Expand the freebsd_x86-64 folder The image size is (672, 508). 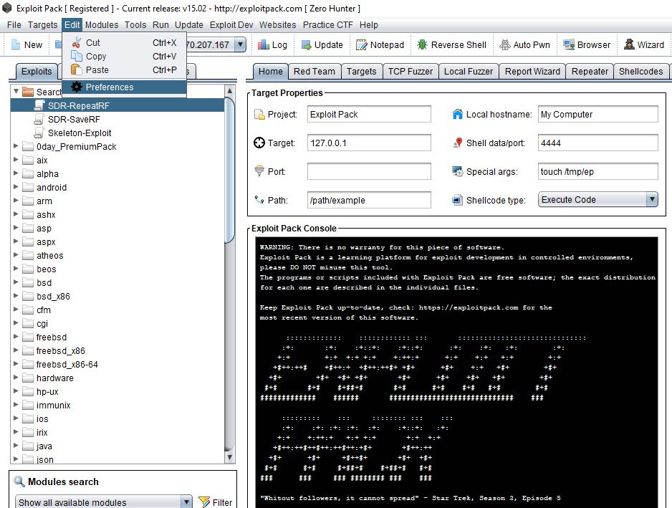16,364
